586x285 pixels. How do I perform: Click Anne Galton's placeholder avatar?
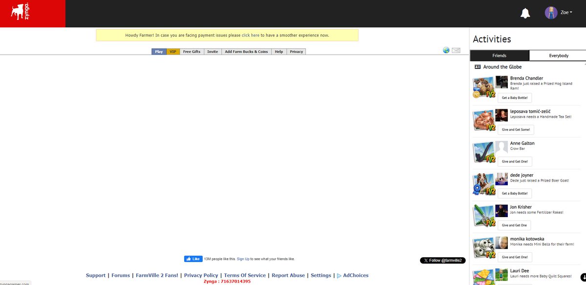(x=502, y=147)
